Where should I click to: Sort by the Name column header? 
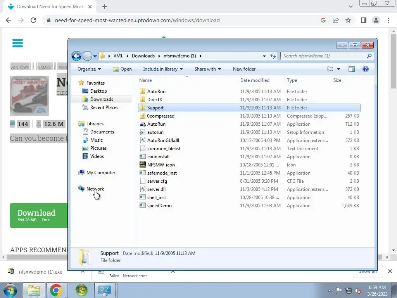pyautogui.click(x=145, y=80)
